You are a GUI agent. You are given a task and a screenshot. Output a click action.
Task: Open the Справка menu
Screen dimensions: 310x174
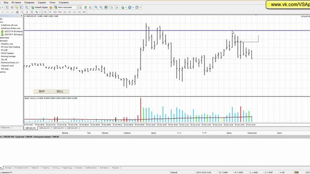(x=63, y=2)
